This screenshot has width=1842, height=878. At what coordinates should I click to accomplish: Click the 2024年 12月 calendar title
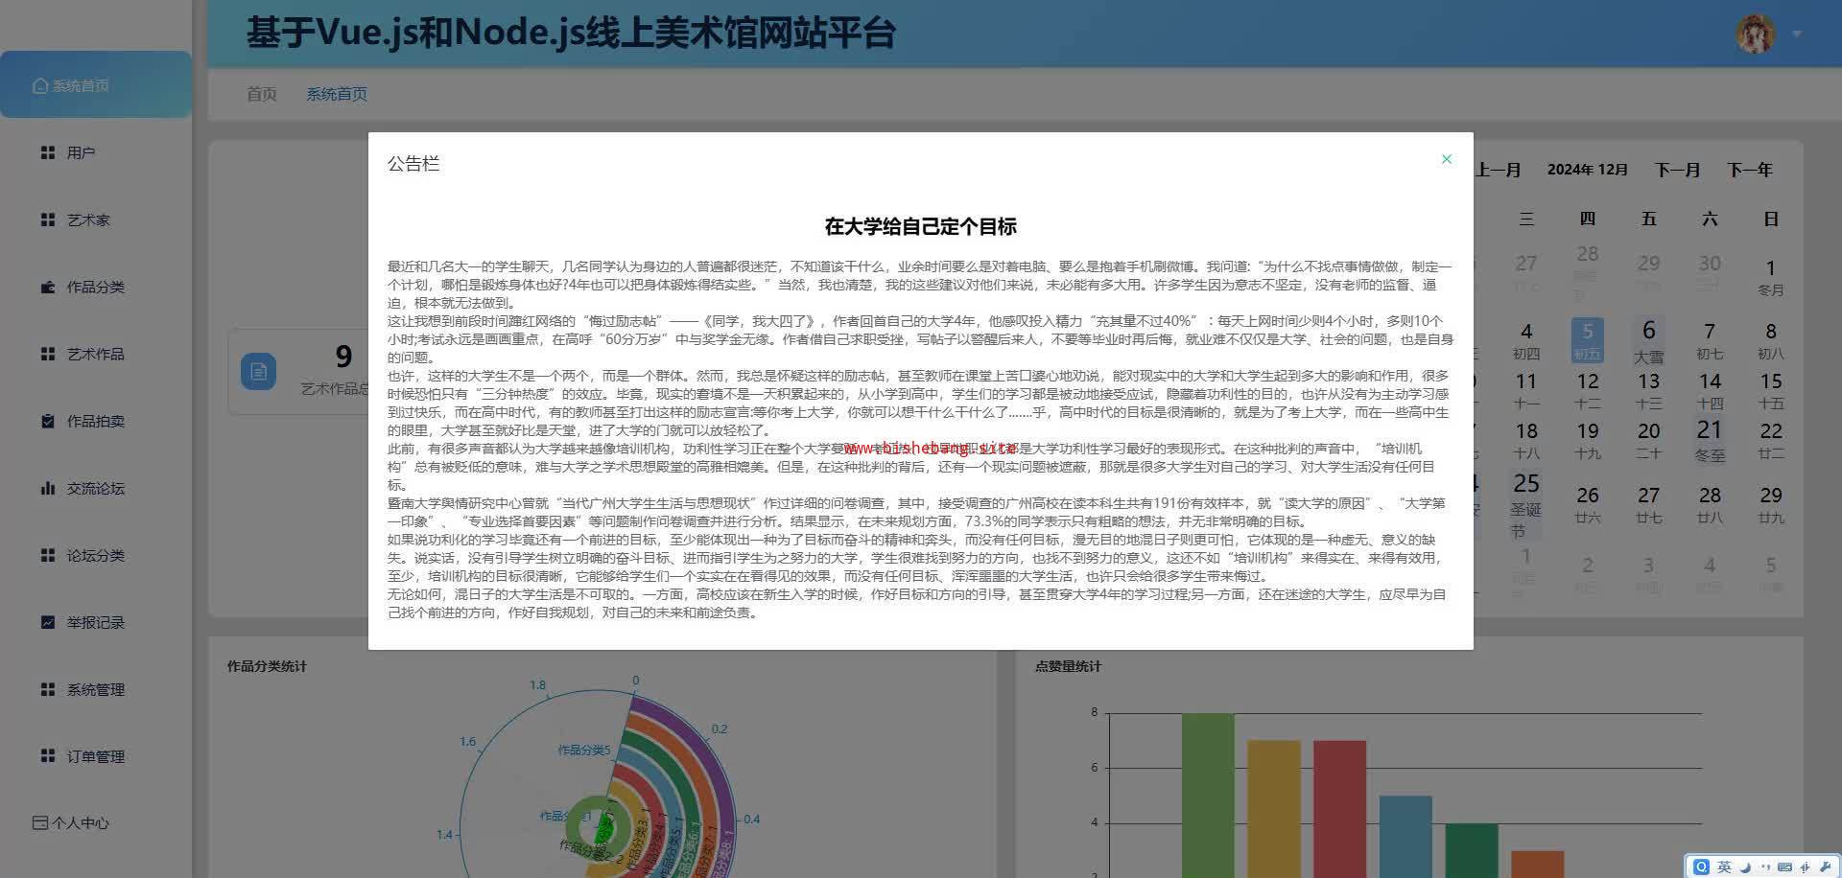(x=1588, y=170)
